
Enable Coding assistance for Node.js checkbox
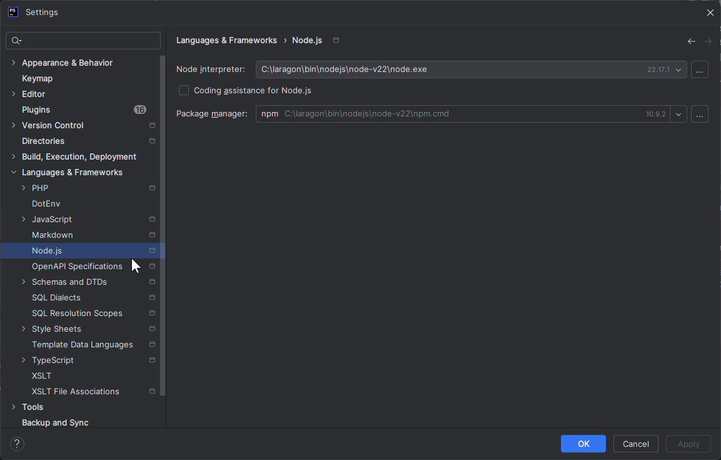click(184, 90)
